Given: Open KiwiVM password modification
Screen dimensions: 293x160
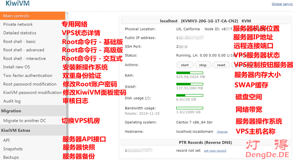Looking at the screenshot, I should pyautogui.click(x=32, y=92).
